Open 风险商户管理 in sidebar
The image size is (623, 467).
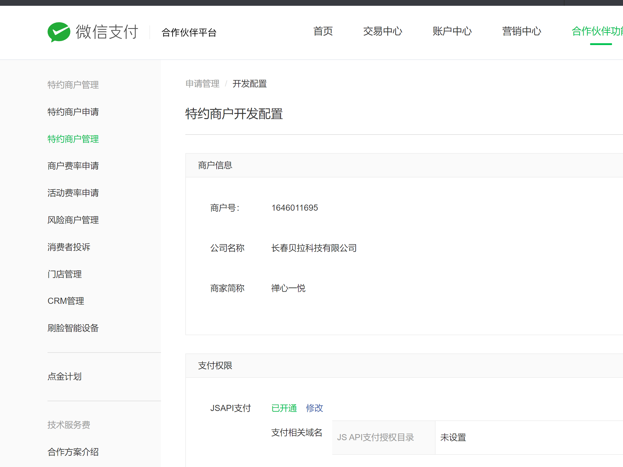click(x=73, y=220)
